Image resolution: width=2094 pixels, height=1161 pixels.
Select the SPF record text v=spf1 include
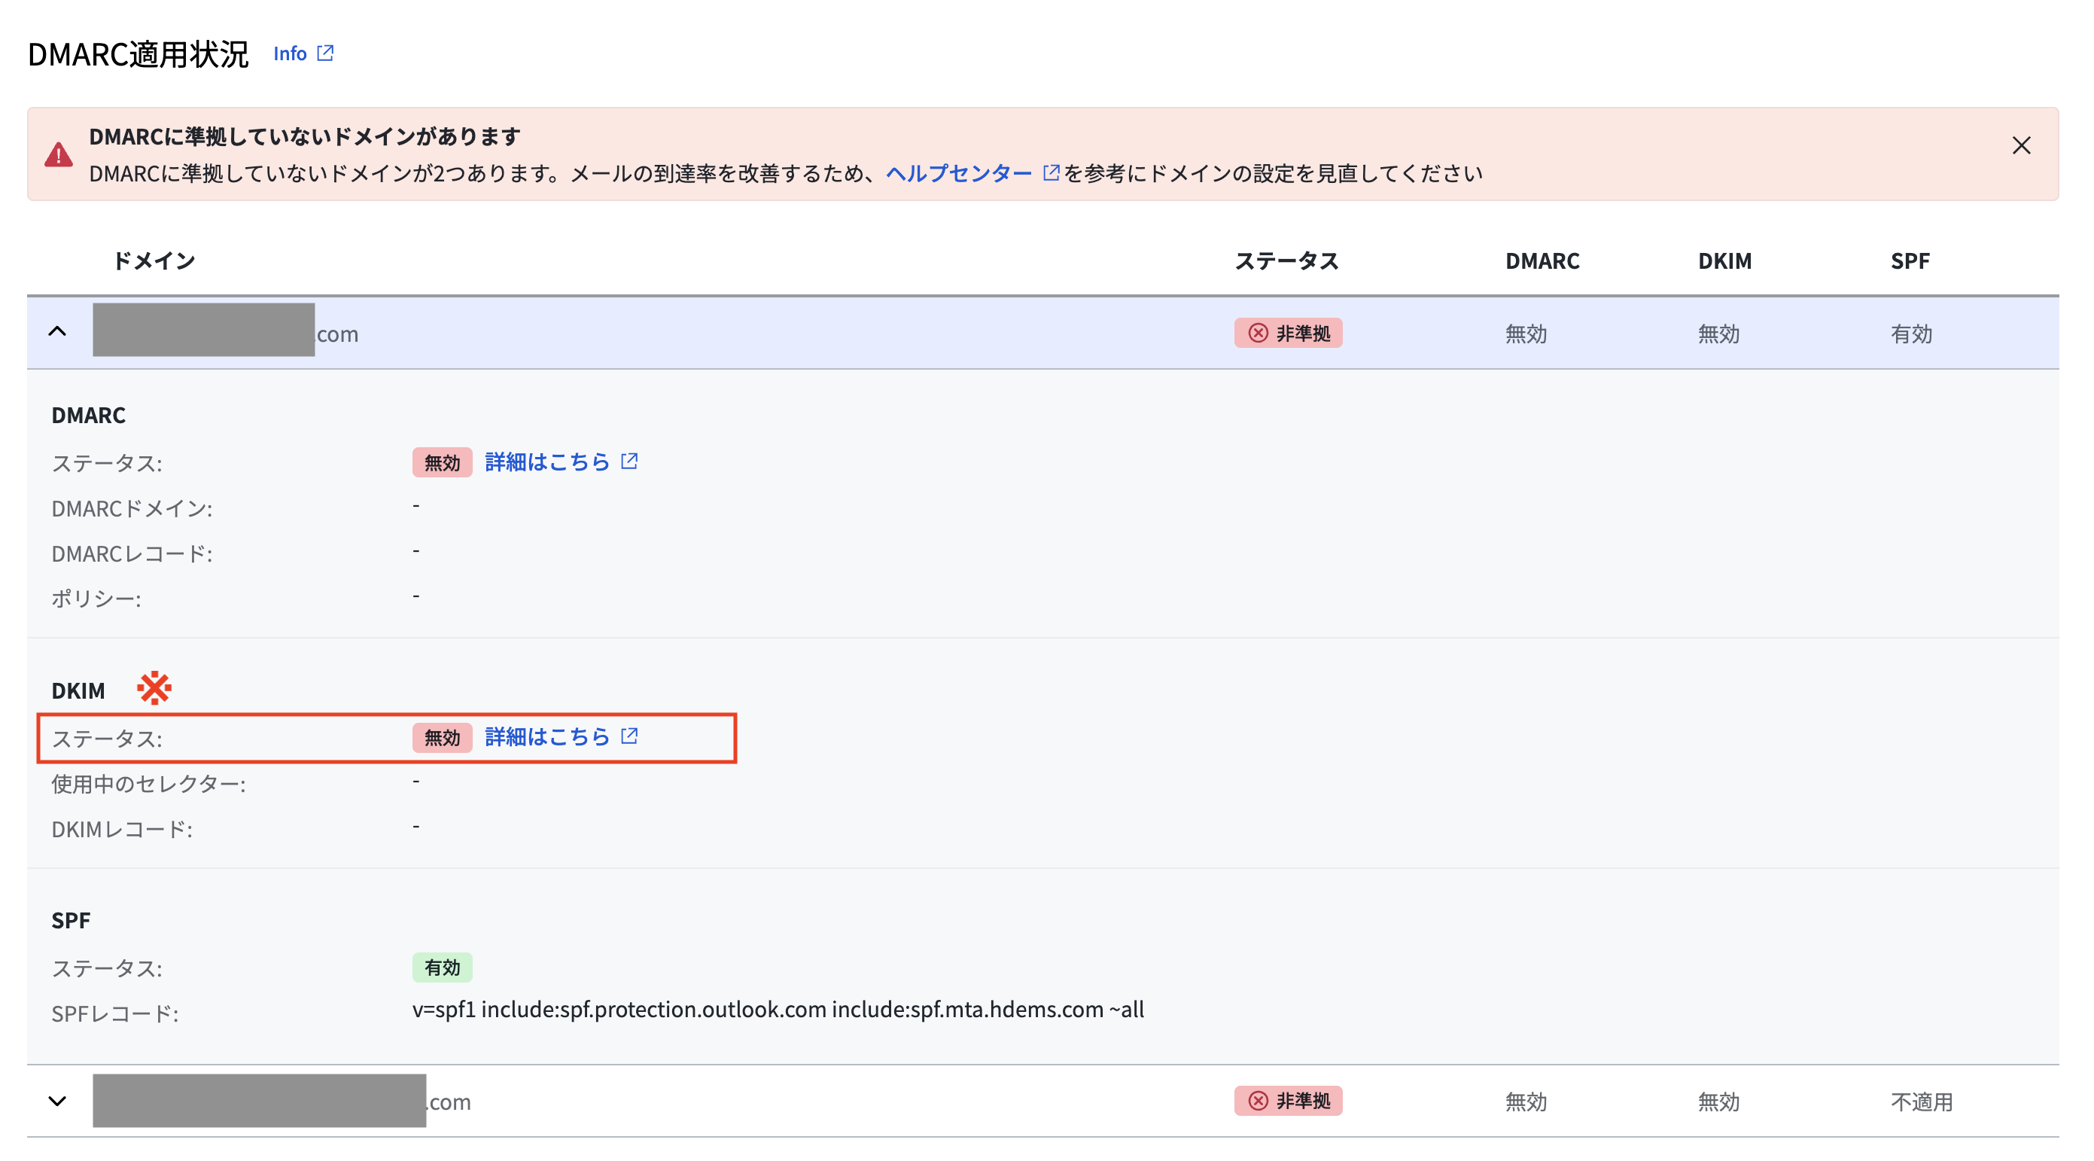(x=778, y=1009)
